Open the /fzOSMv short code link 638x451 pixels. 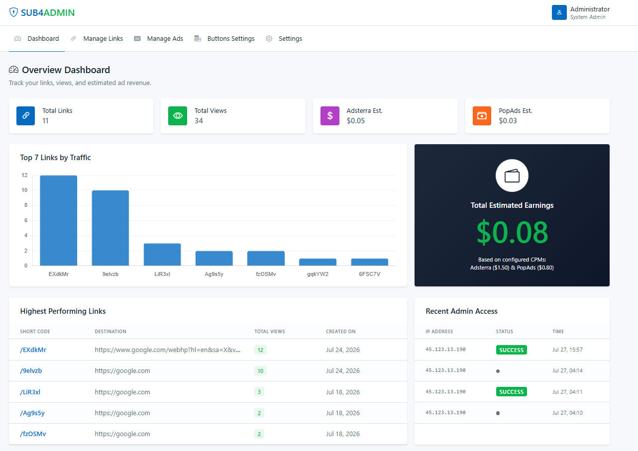tap(33, 434)
